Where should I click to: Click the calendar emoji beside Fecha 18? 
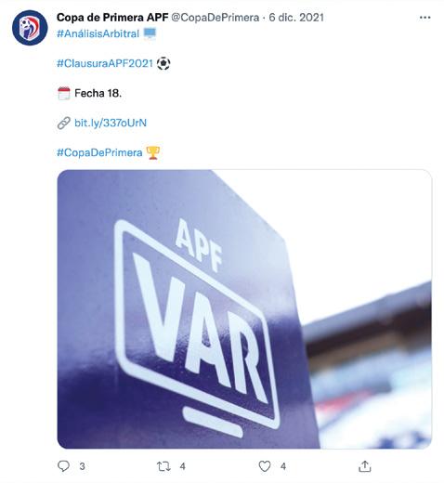[x=64, y=93]
